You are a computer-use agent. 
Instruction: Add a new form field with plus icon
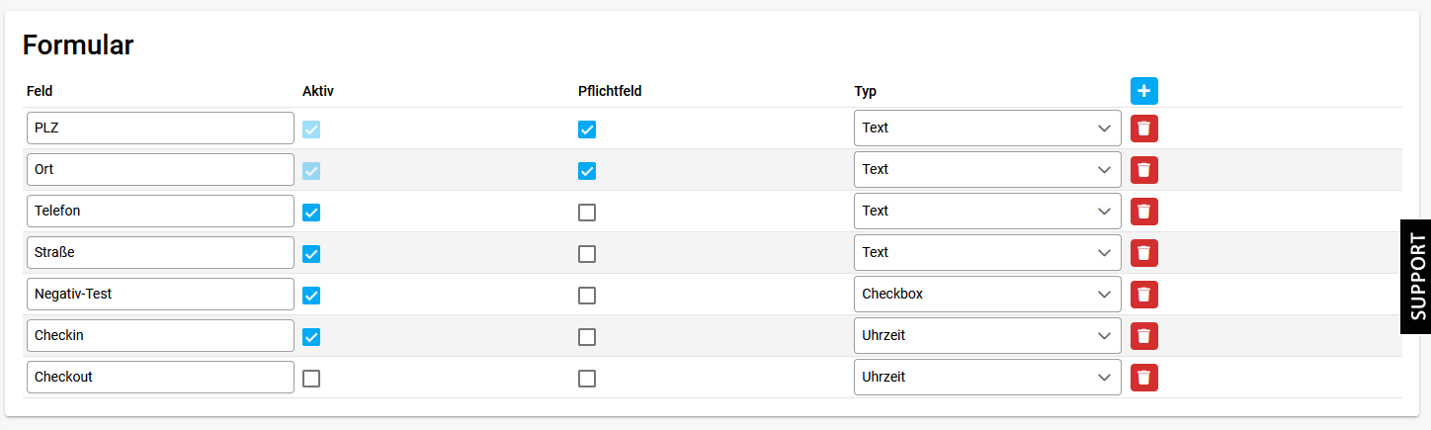[x=1144, y=91]
